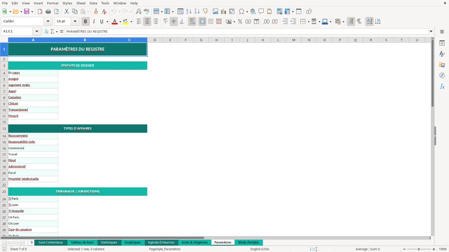This screenshot has height=252, width=449.
Task: Sort descending
Action: coord(197,12)
